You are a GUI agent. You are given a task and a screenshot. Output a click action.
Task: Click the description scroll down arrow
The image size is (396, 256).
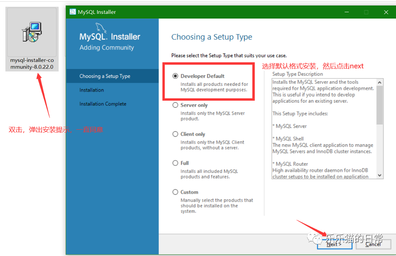(380, 175)
